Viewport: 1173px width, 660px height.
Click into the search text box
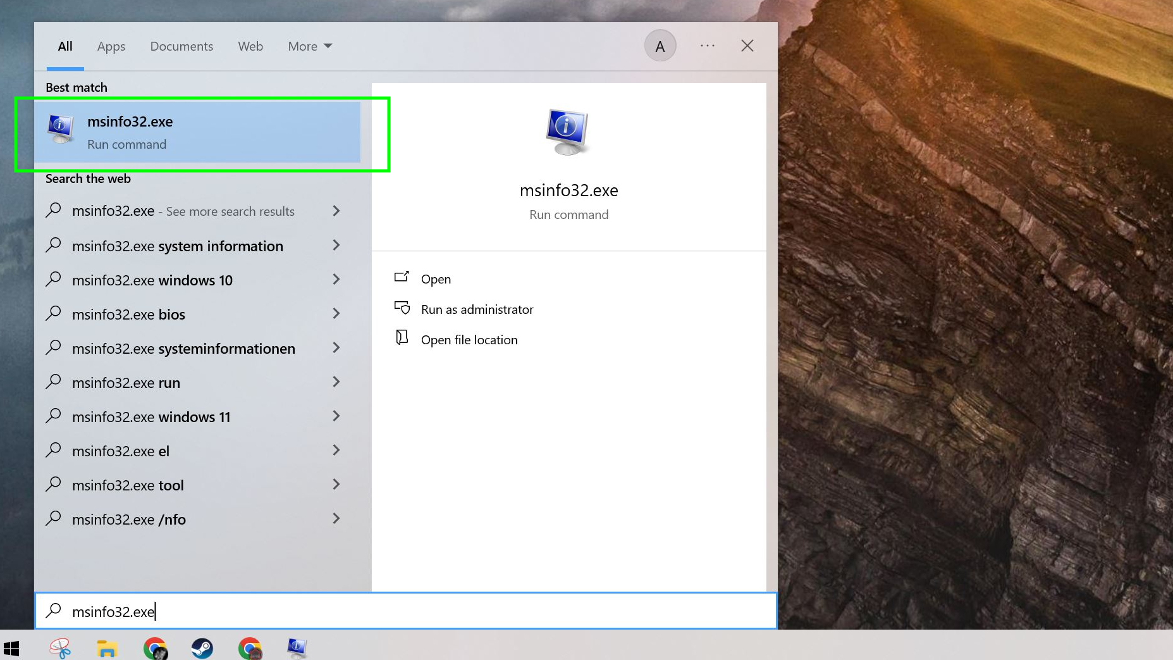[x=405, y=611]
